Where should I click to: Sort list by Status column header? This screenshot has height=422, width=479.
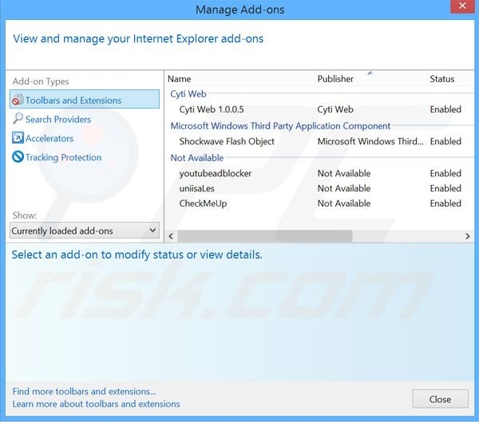tap(441, 79)
